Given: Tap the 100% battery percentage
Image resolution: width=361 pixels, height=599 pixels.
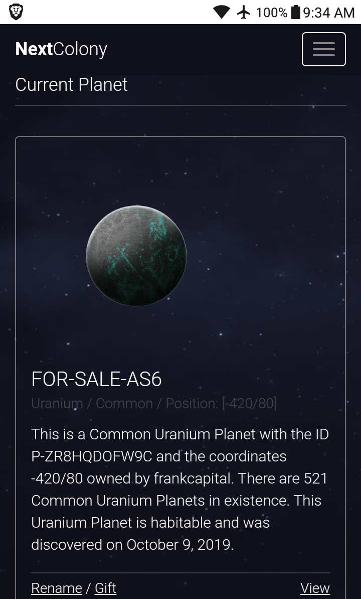Looking at the screenshot, I should click(x=271, y=12).
